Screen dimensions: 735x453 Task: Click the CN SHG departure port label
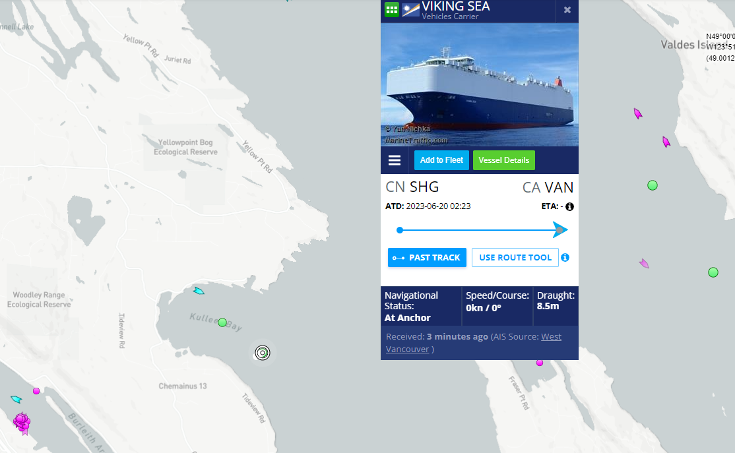pos(412,187)
